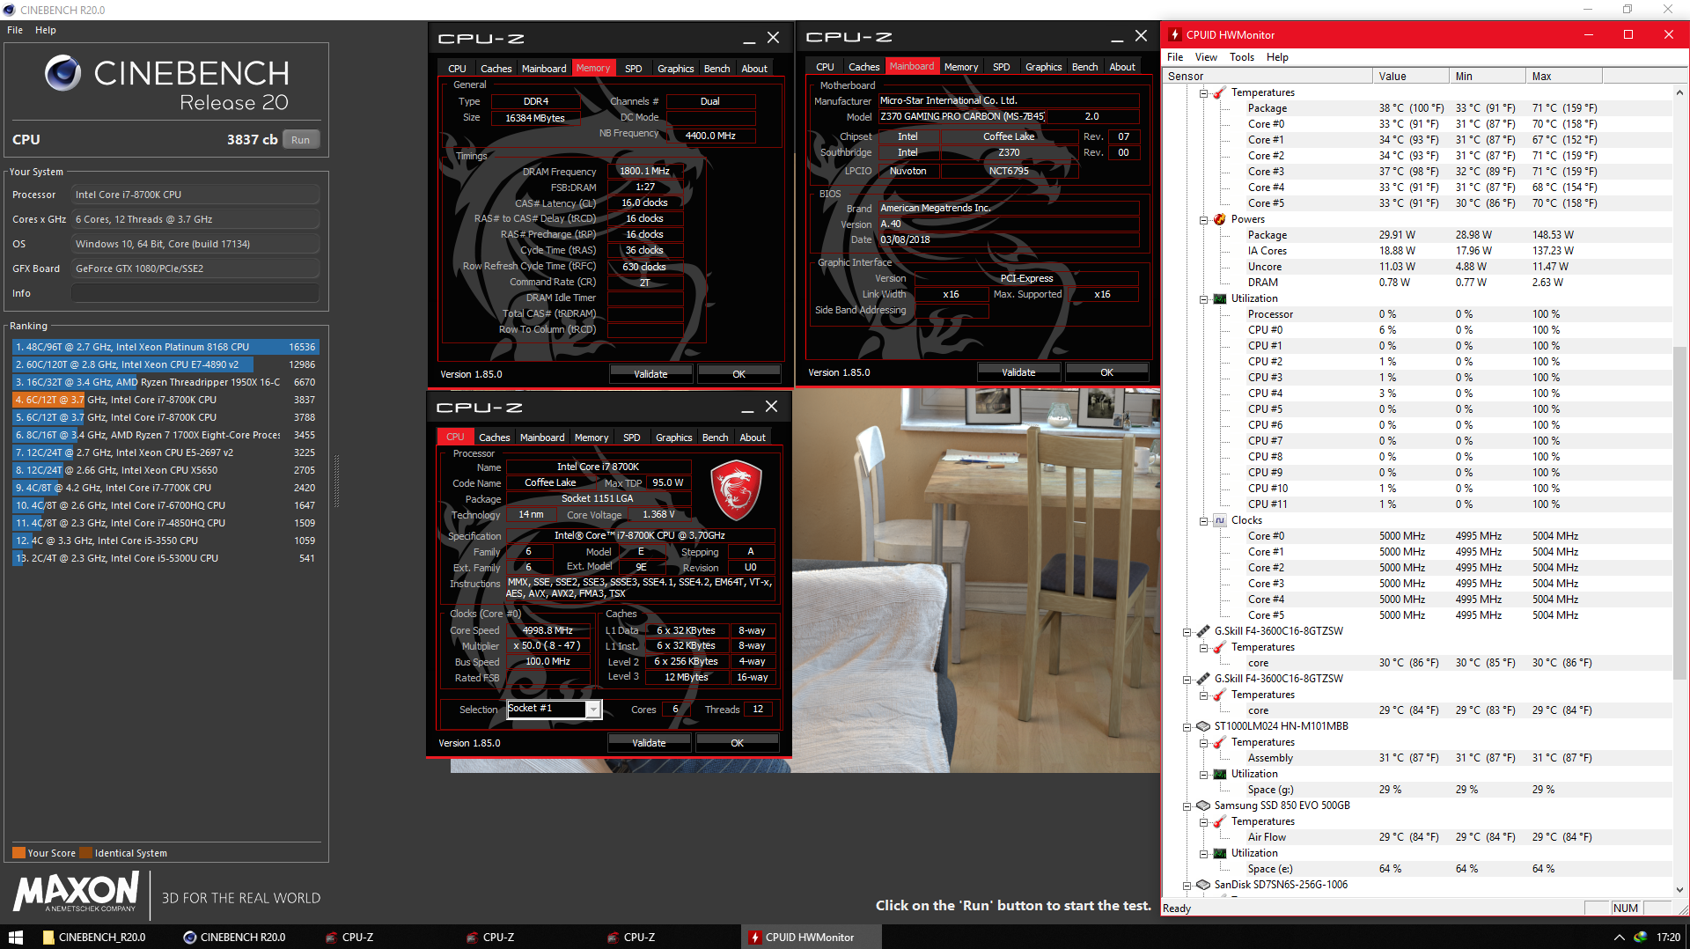
Task: Click the HWMonitor scrollbar up arrow
Action: point(1679,92)
